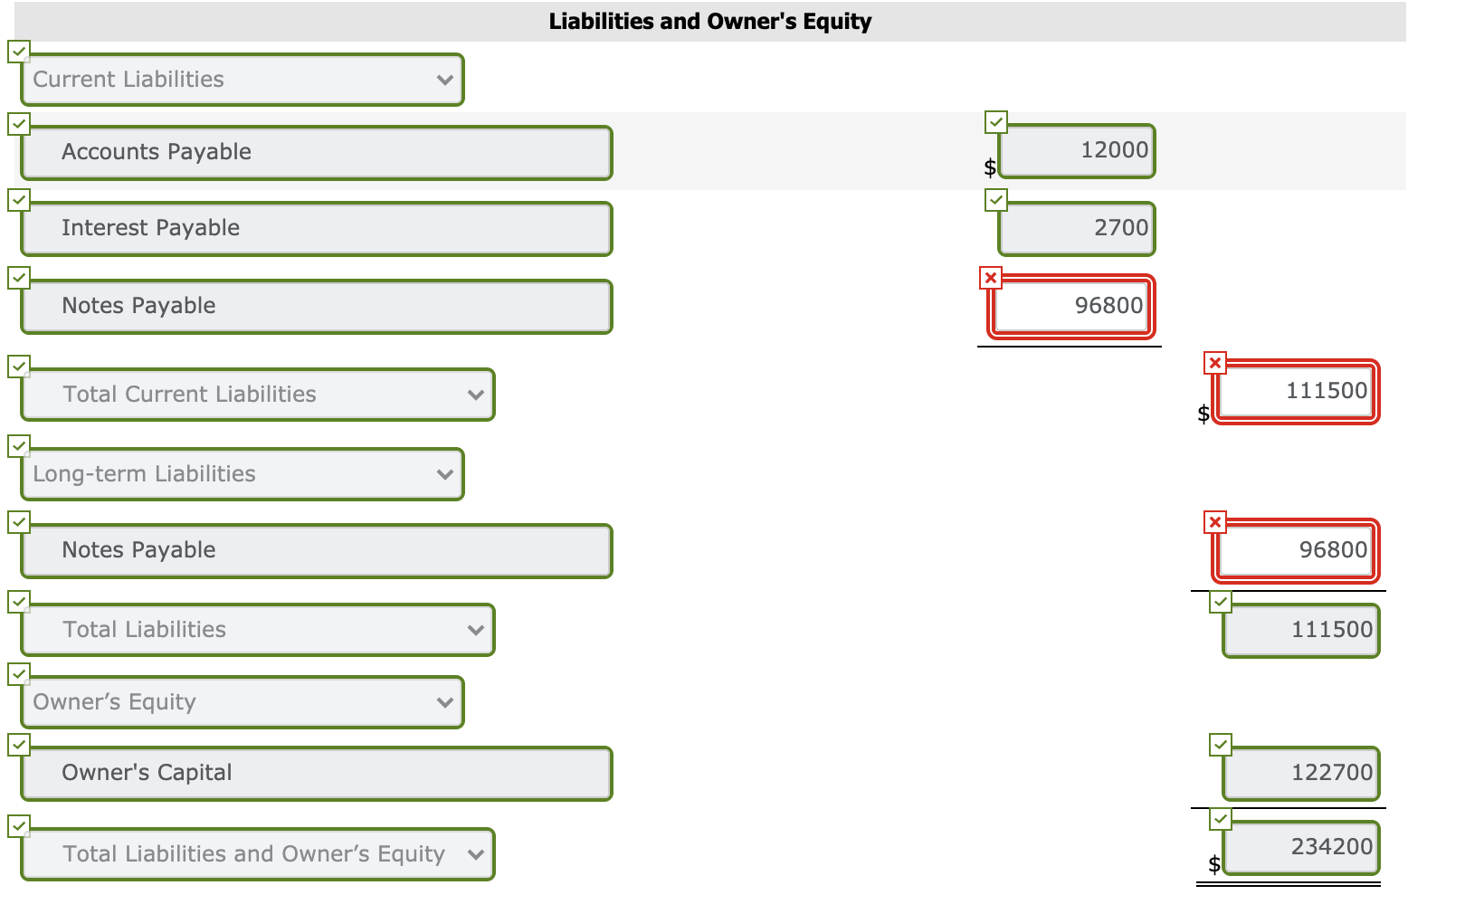Viewport: 1484px width, 914px height.
Task: Click red X icon on long-term 96800 amount
Action: 1215,522
